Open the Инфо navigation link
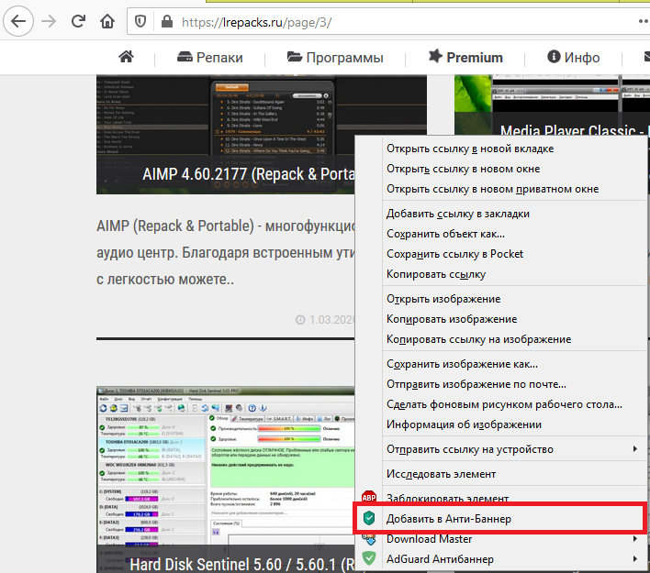The width and height of the screenshot is (650, 573). (573, 58)
